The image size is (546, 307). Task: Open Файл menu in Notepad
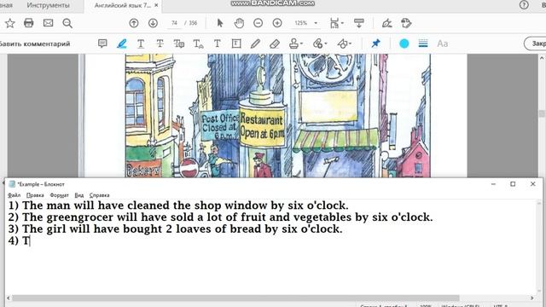(x=15, y=195)
